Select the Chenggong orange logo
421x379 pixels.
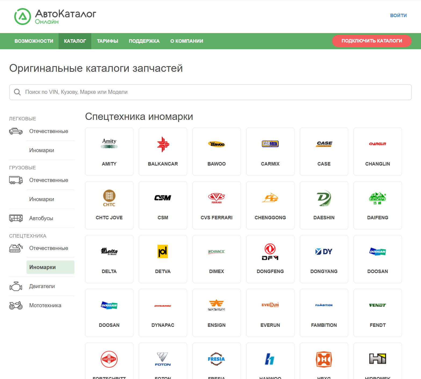[270, 198]
